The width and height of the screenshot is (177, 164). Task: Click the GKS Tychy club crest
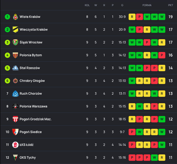pyautogui.click(x=15, y=158)
